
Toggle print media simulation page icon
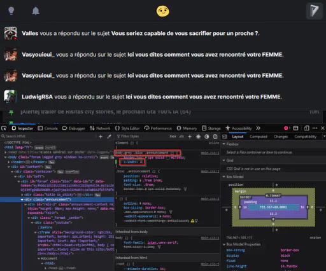click(x=215, y=137)
